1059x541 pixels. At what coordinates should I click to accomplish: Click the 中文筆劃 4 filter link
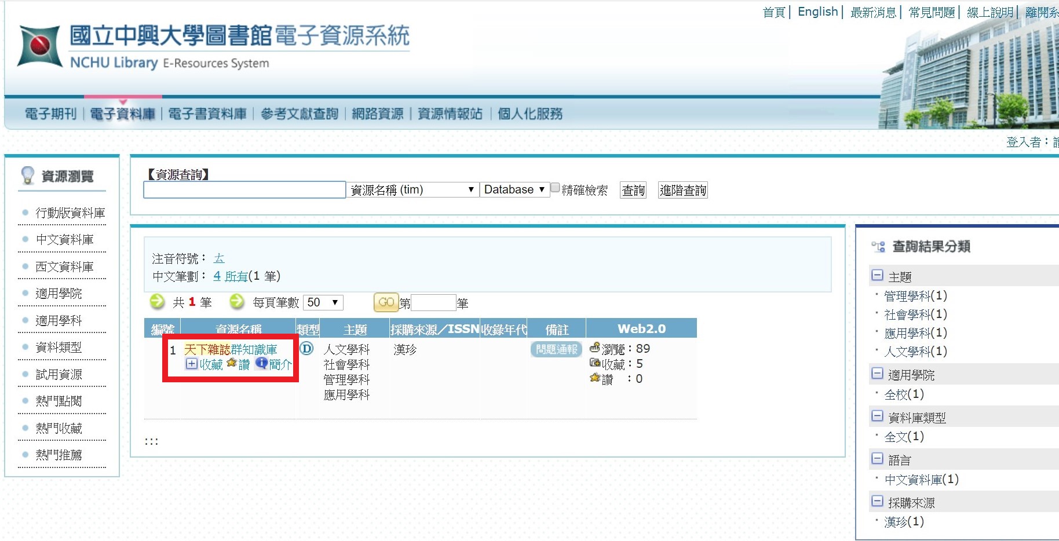217,276
